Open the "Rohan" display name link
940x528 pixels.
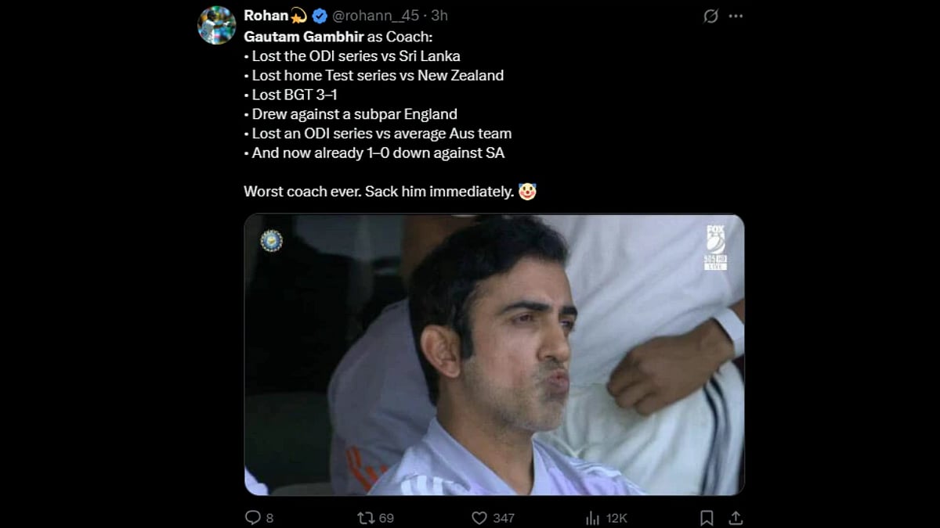click(266, 16)
